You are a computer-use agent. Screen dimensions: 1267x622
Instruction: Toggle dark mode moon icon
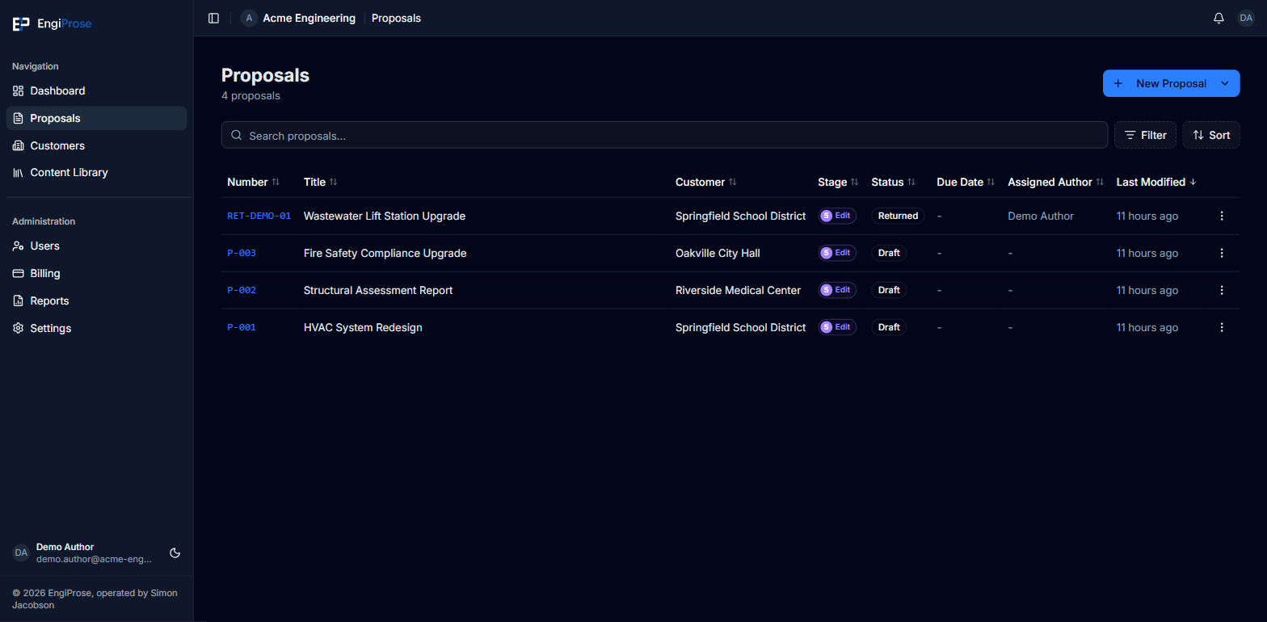click(x=175, y=553)
